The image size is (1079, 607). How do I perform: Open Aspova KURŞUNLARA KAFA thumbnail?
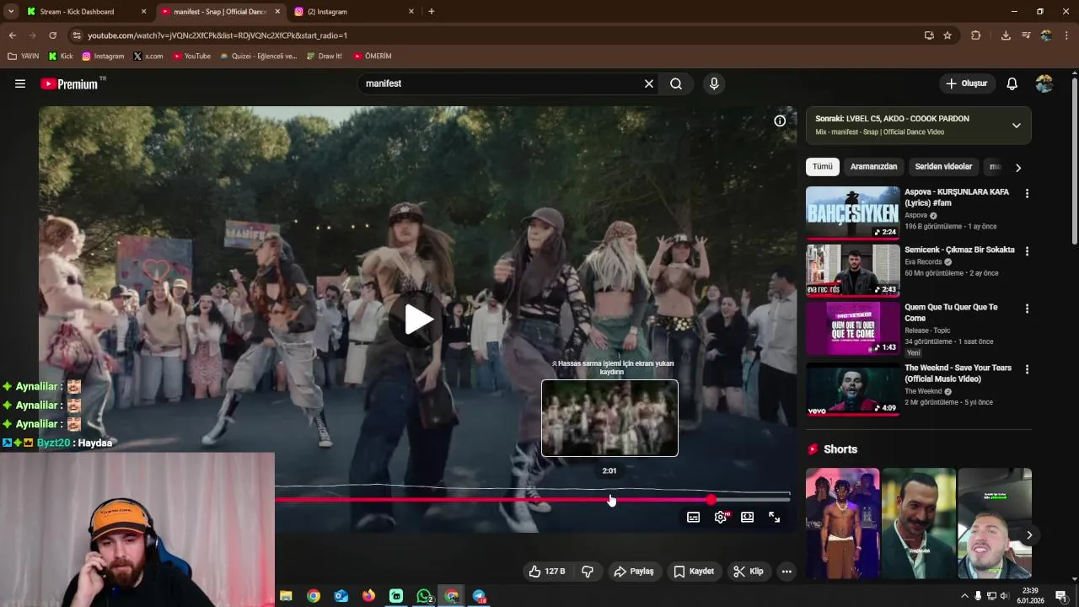pyautogui.click(x=852, y=212)
